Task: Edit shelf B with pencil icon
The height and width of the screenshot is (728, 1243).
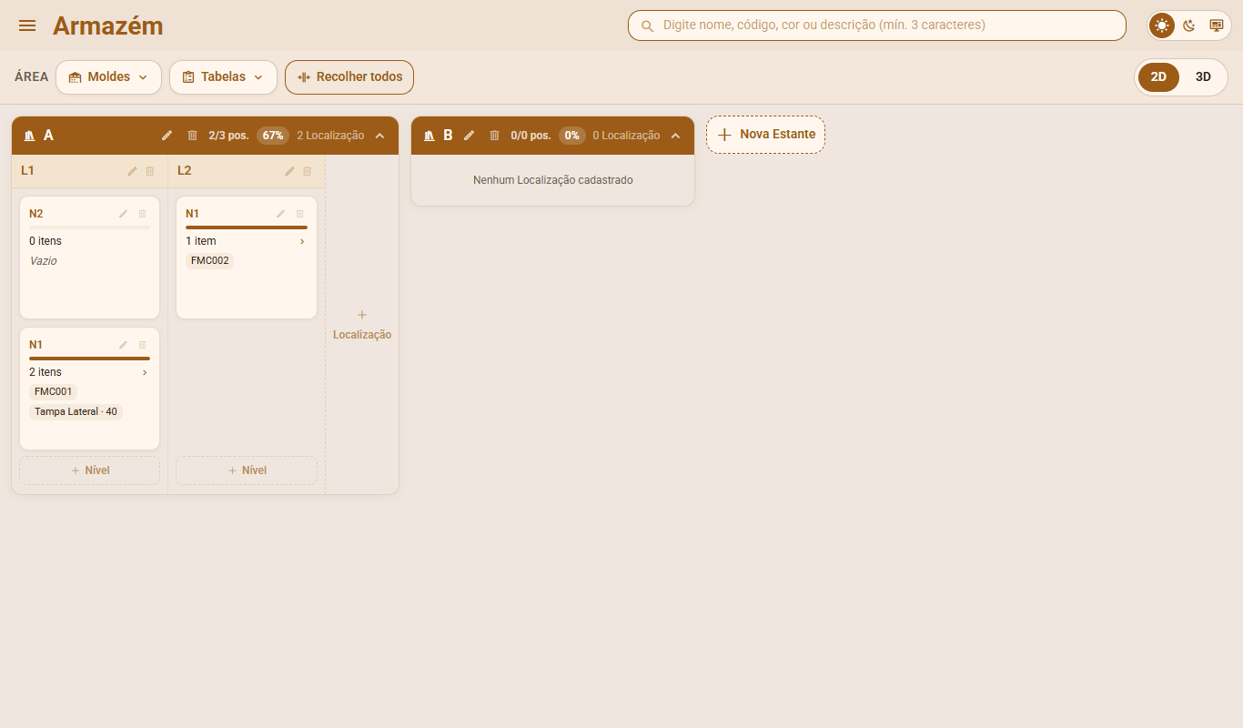Action: pos(469,136)
